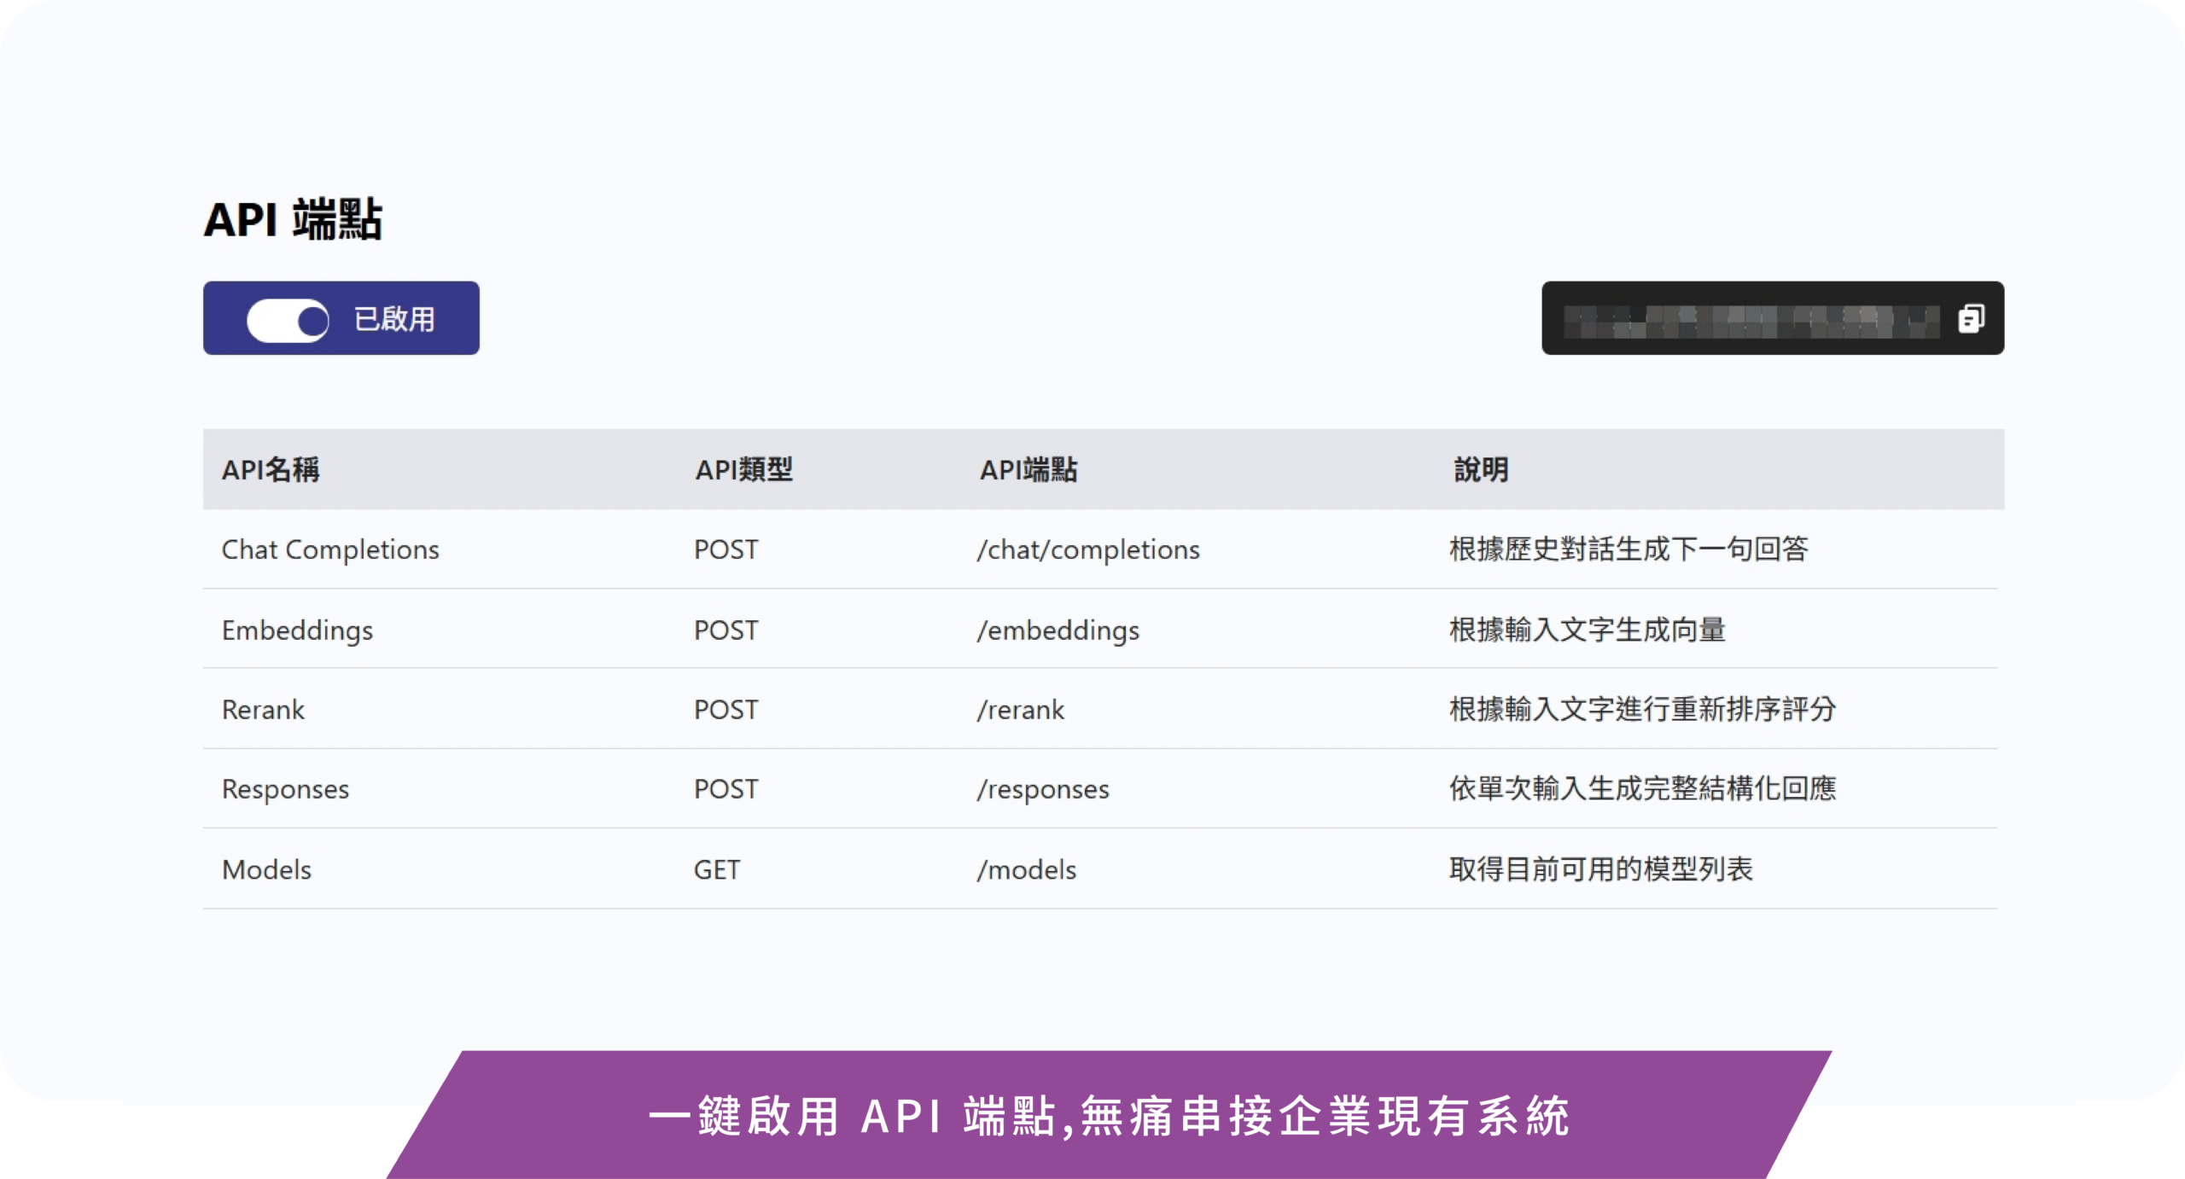The image size is (2185, 1179).
Task: Click description 根據輸入文字進行重新排序評分
Action: pos(1642,710)
